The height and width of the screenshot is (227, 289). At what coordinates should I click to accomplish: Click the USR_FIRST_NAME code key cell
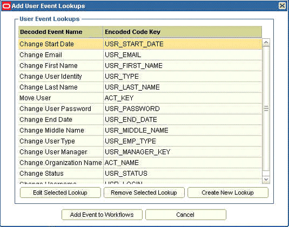(x=183, y=66)
